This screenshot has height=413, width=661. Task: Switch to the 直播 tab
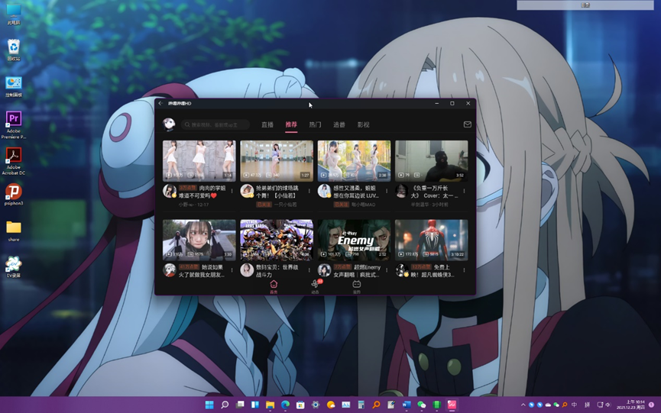pyautogui.click(x=267, y=124)
